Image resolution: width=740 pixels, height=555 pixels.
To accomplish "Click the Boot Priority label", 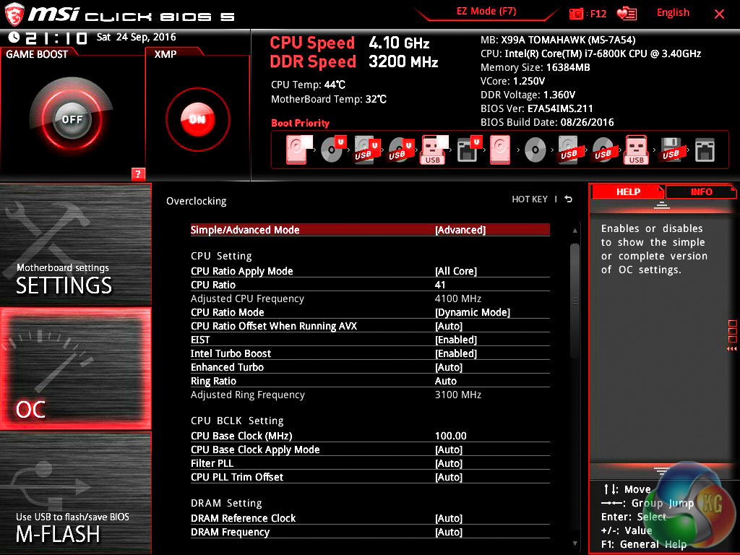I will click(x=300, y=123).
